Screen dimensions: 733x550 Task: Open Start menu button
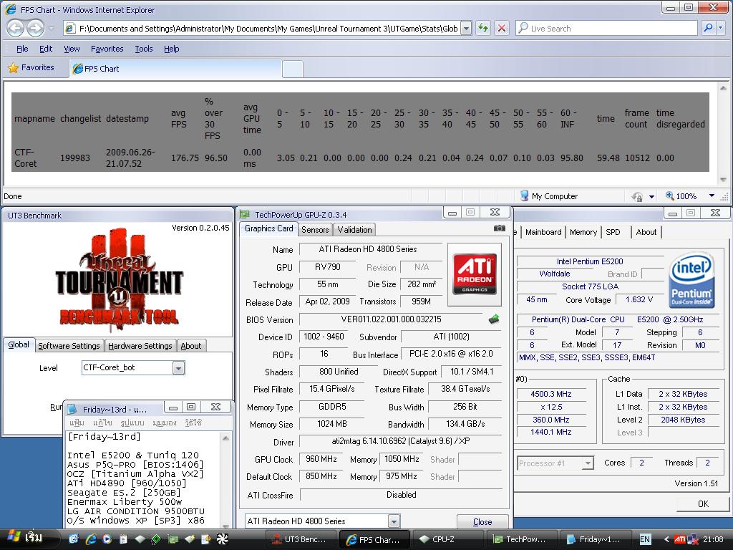pos(28,539)
